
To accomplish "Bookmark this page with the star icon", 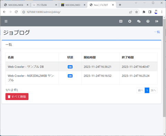I will 137,12.
